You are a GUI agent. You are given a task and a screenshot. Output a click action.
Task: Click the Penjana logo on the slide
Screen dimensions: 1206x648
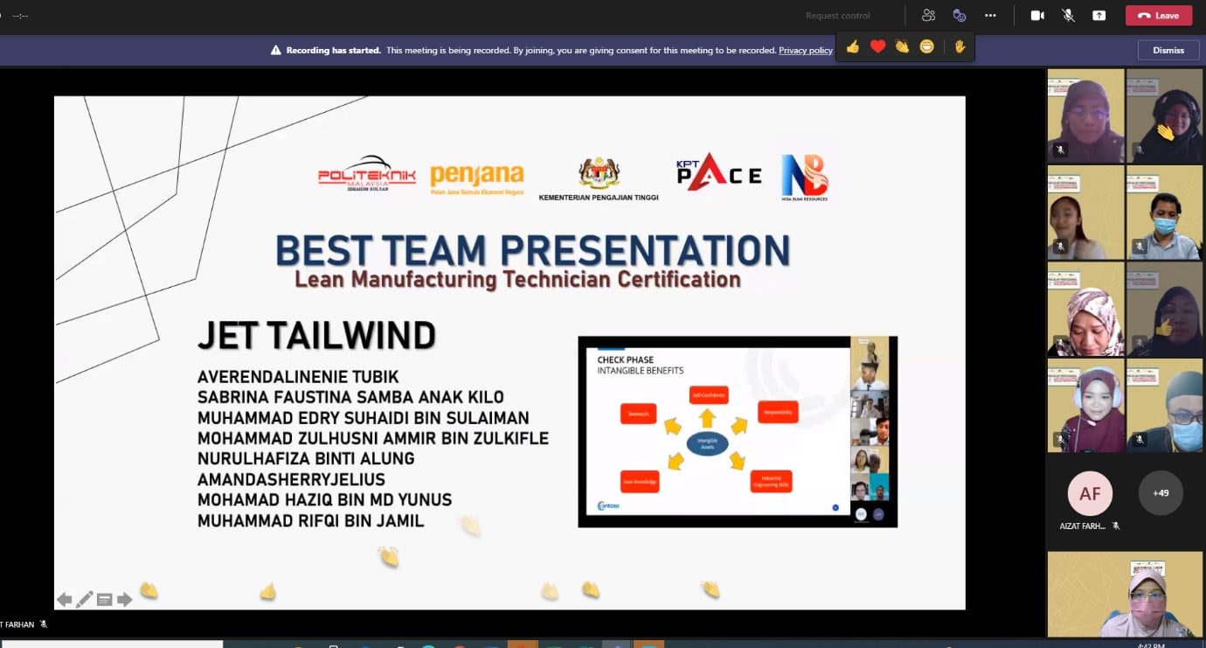coord(477,179)
